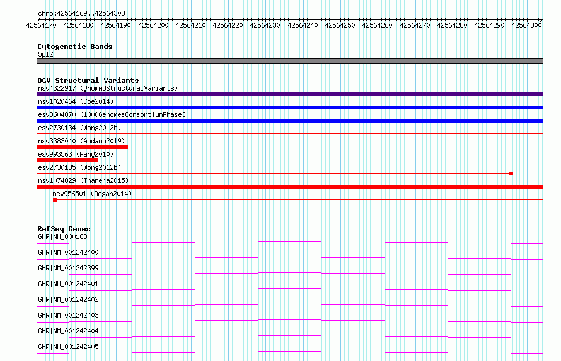561x361 pixels.
Task: Open the RefSeq Genes track heading
Action: tap(64, 229)
